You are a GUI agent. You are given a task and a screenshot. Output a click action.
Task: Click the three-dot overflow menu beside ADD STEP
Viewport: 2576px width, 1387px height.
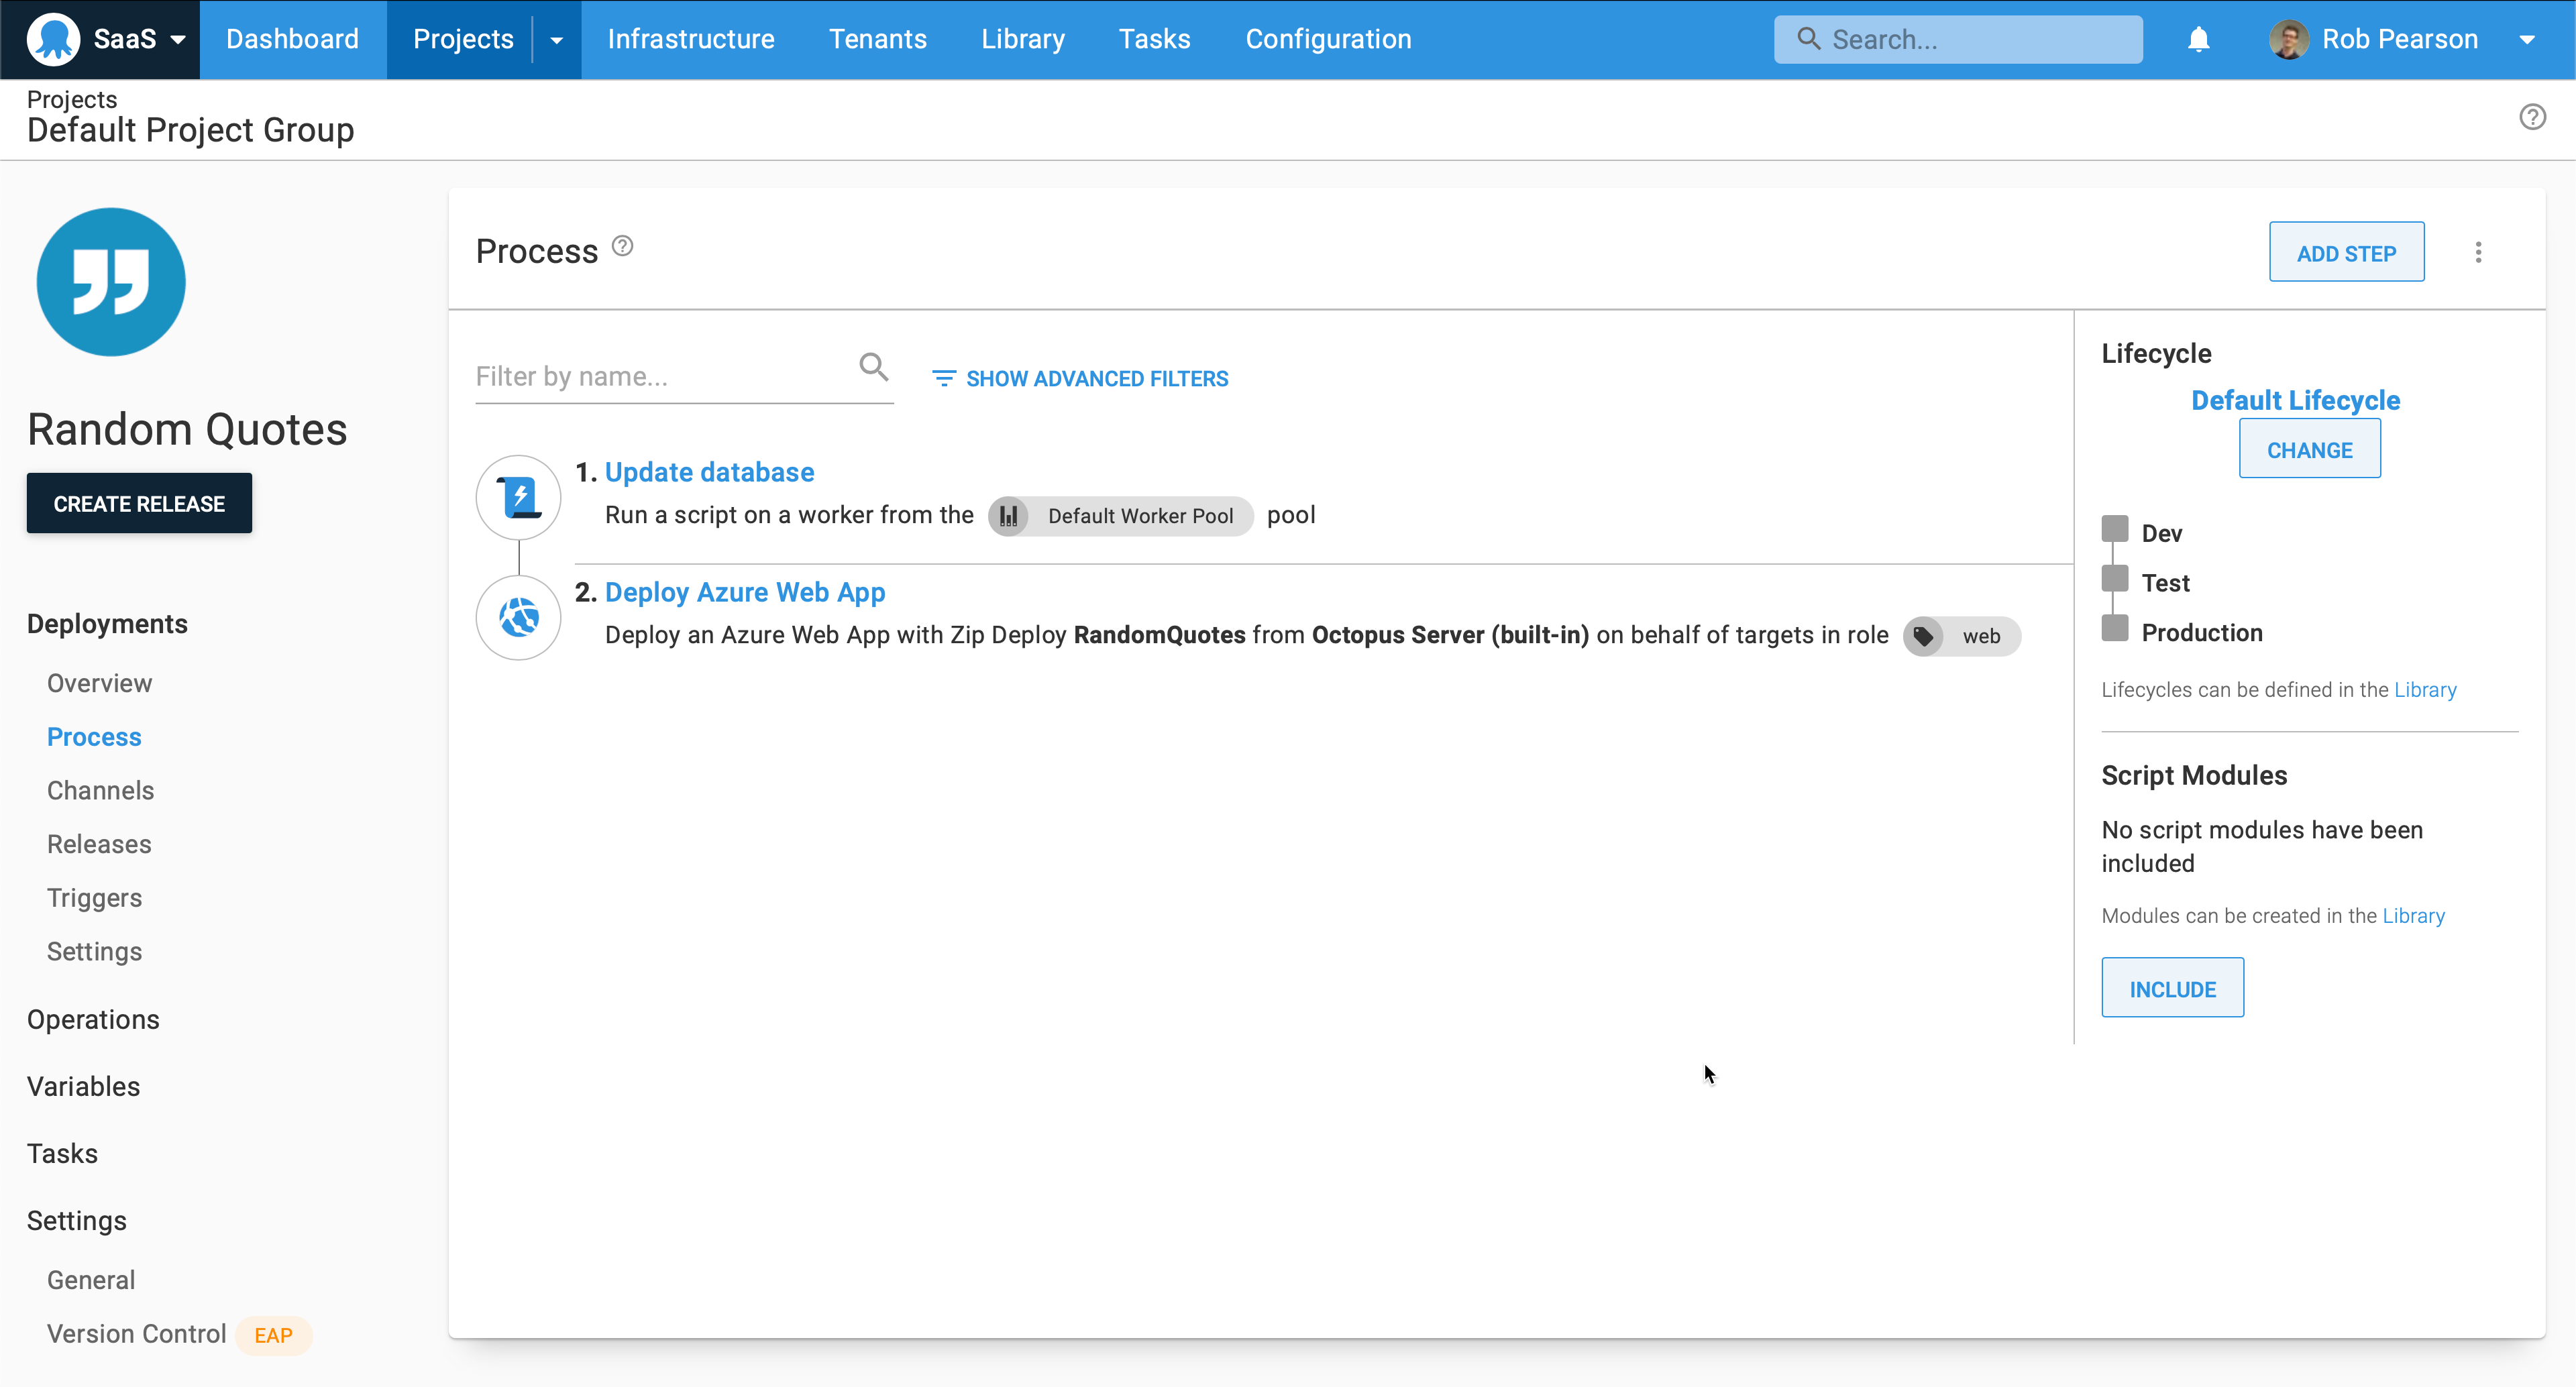(2478, 252)
